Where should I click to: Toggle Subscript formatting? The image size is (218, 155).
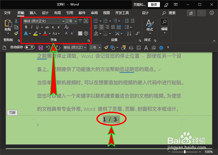click(x=53, y=27)
